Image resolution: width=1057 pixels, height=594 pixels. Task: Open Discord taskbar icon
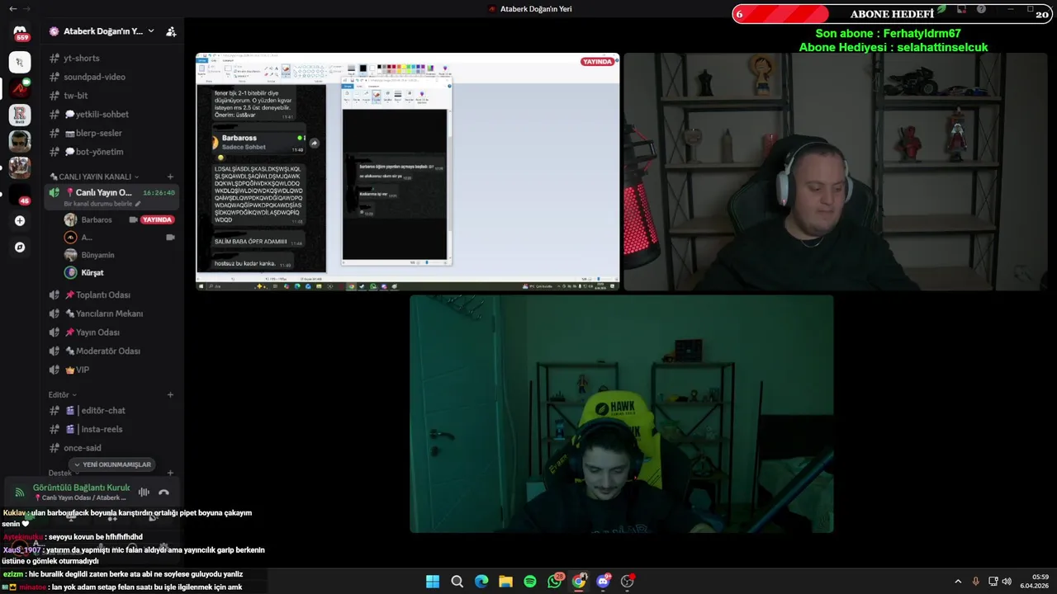[604, 582]
